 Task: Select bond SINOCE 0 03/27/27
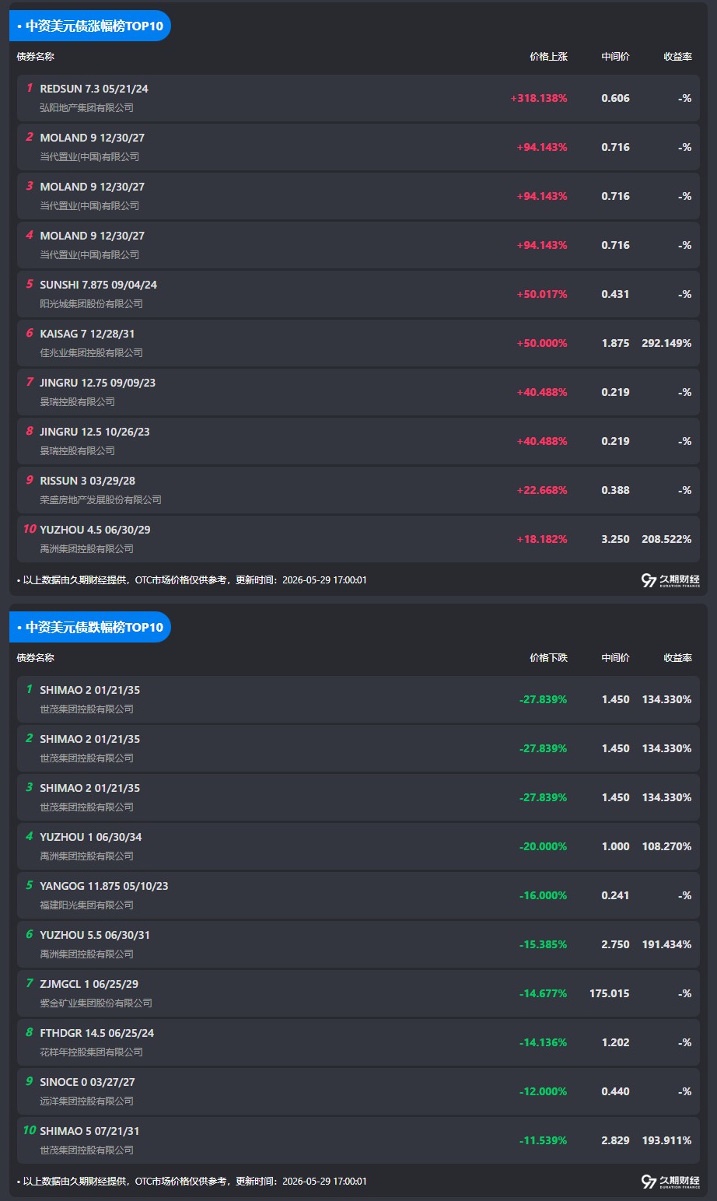(x=88, y=1082)
